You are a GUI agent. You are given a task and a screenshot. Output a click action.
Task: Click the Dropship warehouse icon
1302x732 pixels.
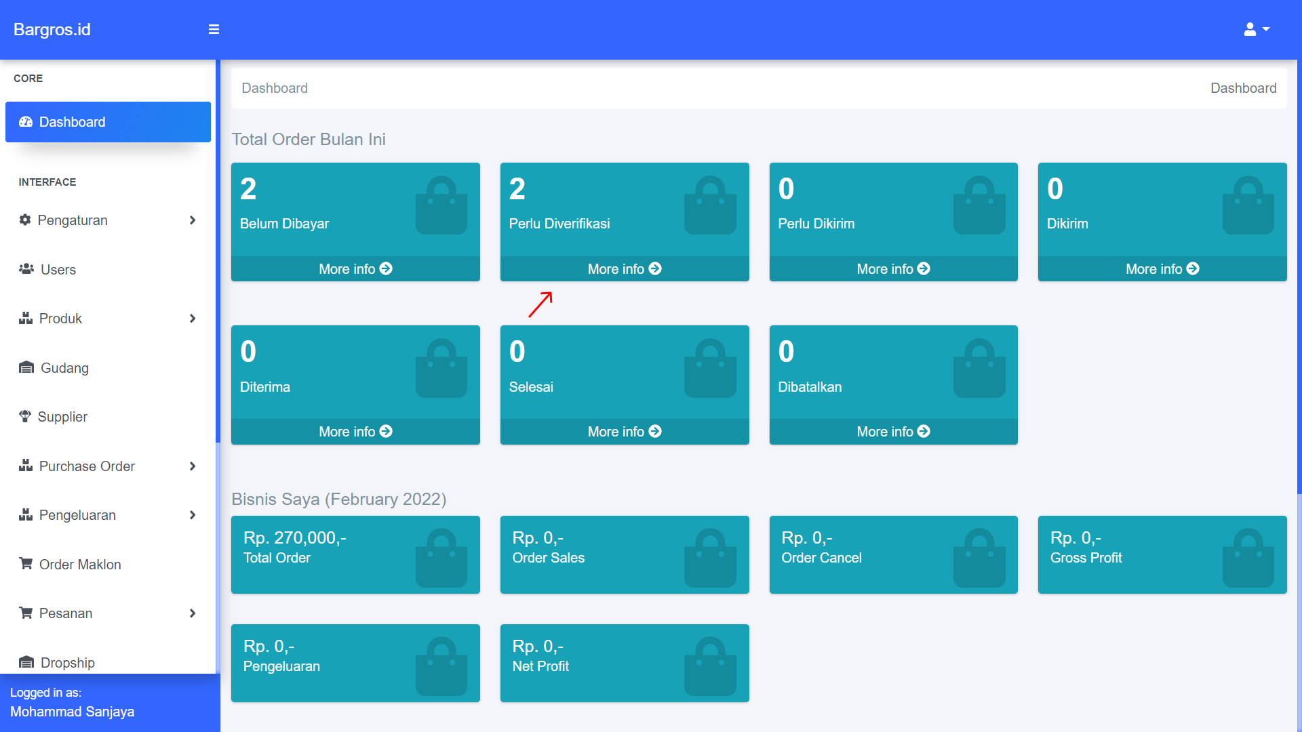pyautogui.click(x=26, y=662)
